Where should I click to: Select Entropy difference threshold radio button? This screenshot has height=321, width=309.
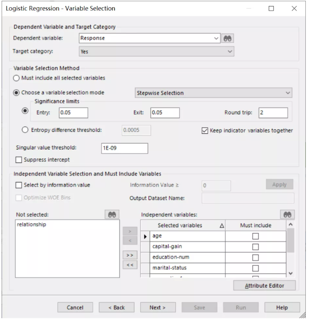pos(25,131)
